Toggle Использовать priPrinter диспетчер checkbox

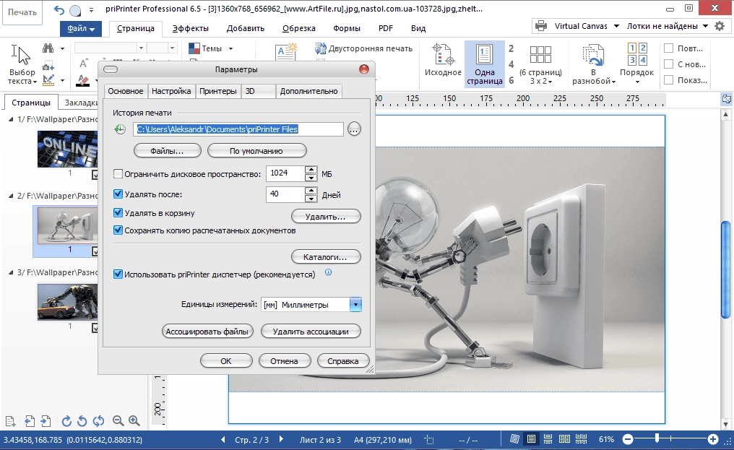click(x=118, y=274)
